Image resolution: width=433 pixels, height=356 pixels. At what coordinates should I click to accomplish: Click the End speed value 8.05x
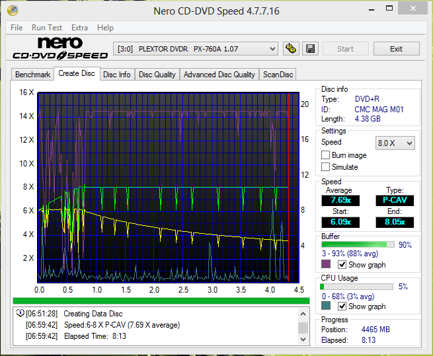tap(395, 222)
